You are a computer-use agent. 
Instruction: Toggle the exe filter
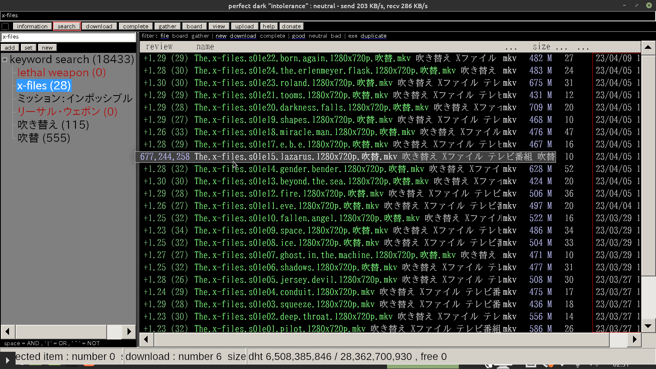coord(353,36)
